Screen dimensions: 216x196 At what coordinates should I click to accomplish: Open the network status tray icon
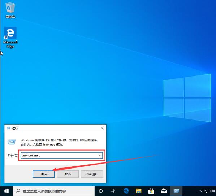[x=206, y=191]
